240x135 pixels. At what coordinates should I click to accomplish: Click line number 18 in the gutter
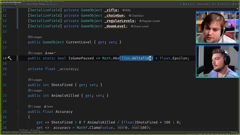click(x=4, y=58)
